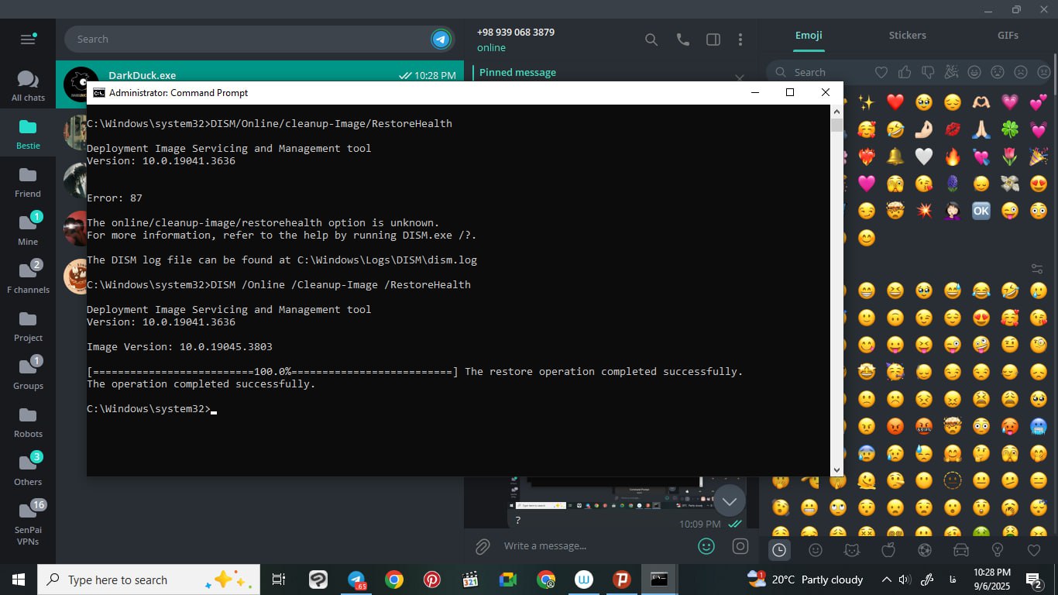
Task: Open the Animals emoji category
Action: coord(851,550)
